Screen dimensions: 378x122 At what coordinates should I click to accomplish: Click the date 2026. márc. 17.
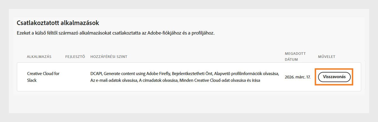pyautogui.click(x=298, y=77)
